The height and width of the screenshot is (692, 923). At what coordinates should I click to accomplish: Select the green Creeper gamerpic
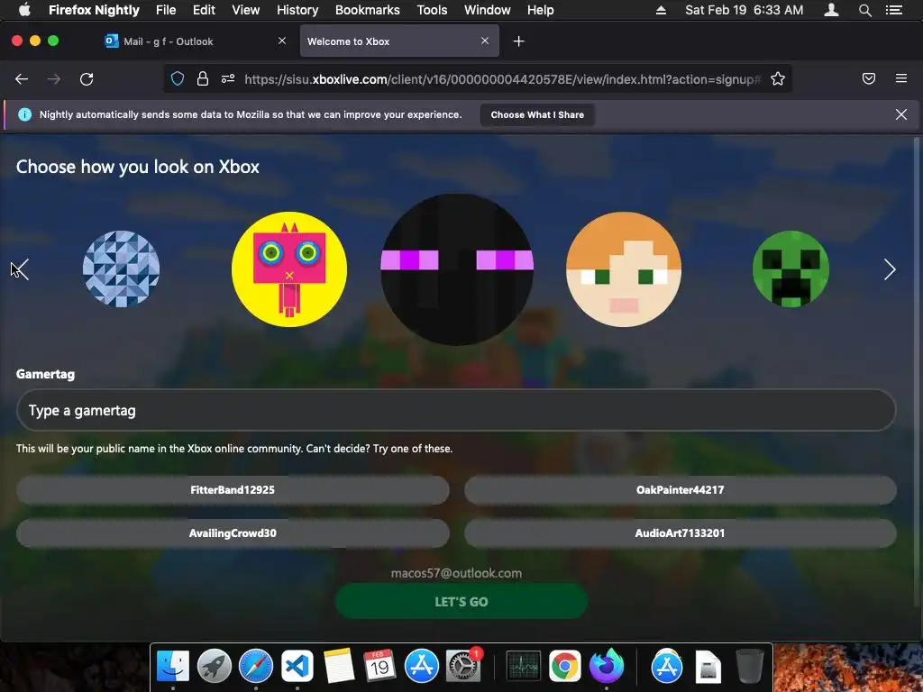(790, 269)
